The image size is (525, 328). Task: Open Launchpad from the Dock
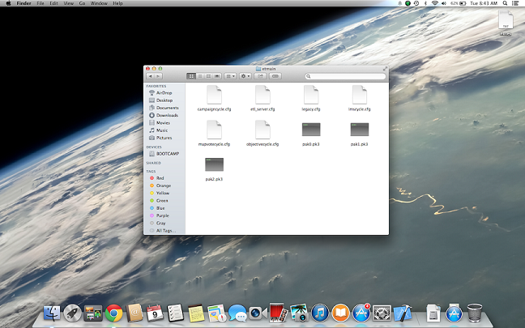point(72,313)
